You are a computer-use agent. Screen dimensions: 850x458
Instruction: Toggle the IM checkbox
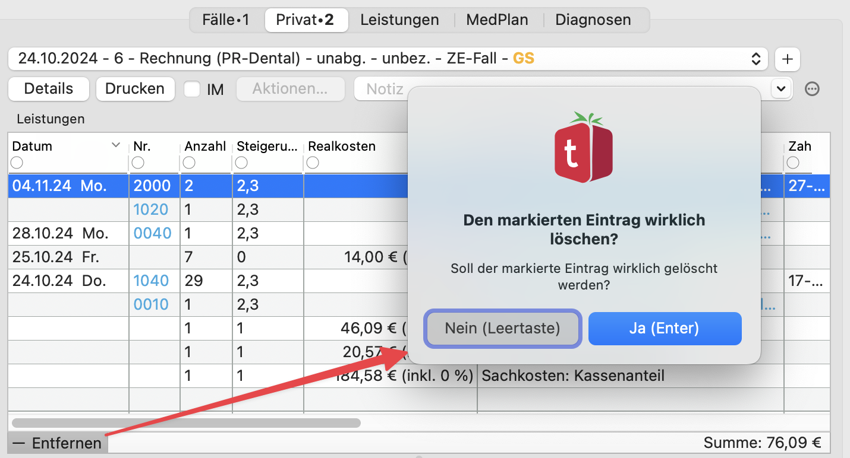point(192,89)
